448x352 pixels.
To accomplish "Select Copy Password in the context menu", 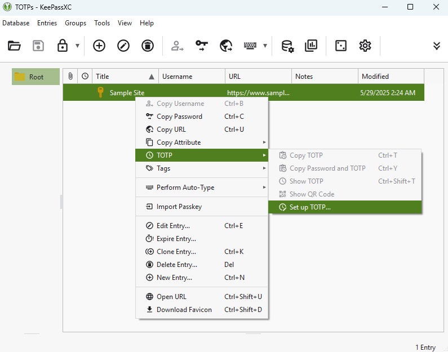I will click(x=179, y=117).
